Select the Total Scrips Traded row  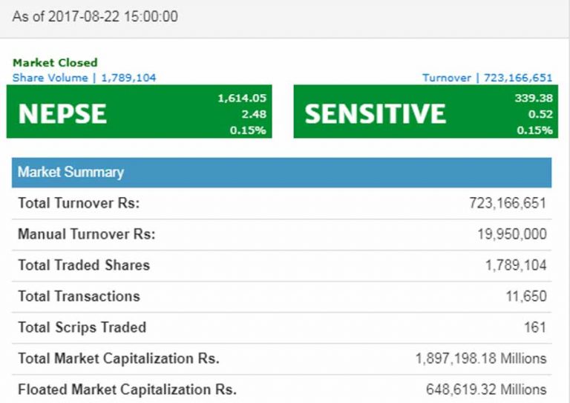282,327
